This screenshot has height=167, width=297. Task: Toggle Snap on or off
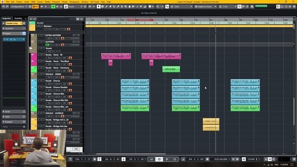click(167, 6)
